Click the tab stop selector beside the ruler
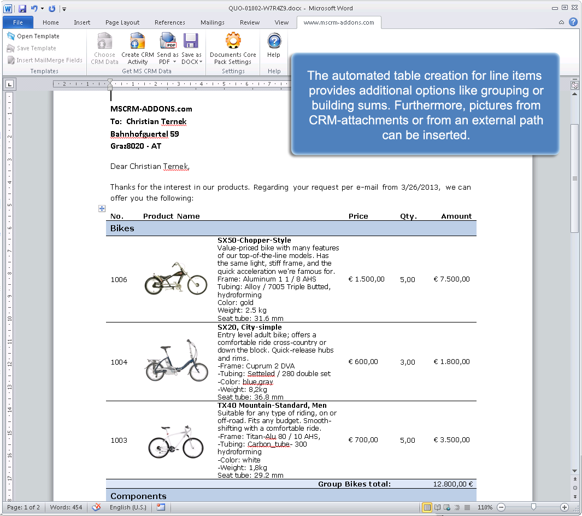Image resolution: width=582 pixels, height=516 pixels. pos(10,84)
